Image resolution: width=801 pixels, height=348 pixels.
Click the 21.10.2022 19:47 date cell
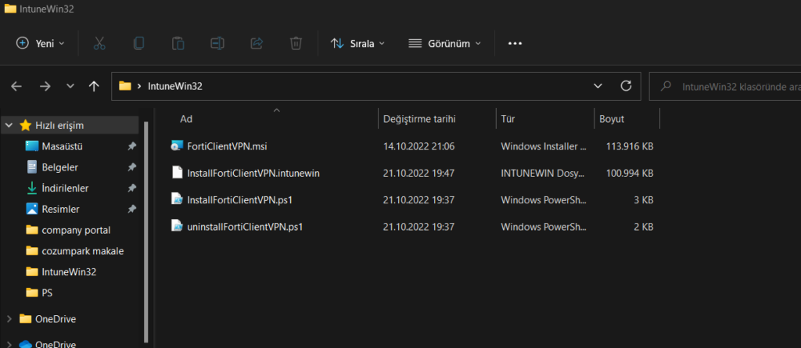(419, 173)
